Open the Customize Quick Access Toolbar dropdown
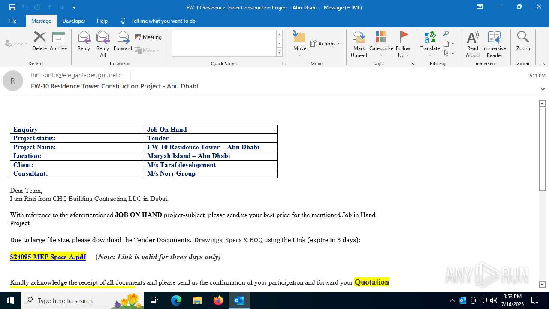The image size is (549, 309). [75, 7]
